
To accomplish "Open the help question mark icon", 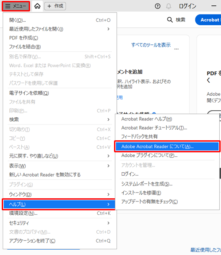I will point(157,6).
